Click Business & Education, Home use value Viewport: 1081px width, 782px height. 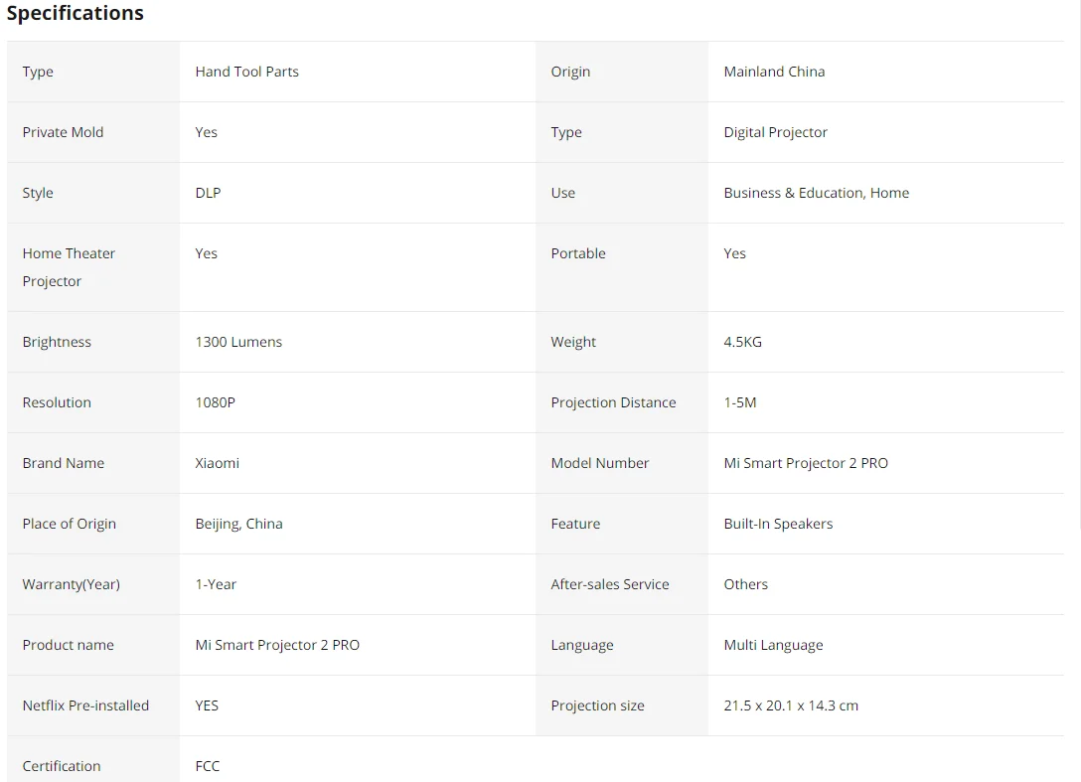click(816, 193)
